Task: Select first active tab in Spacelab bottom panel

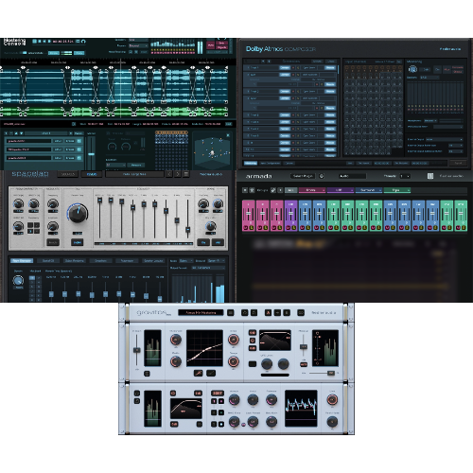Action: tap(22, 261)
